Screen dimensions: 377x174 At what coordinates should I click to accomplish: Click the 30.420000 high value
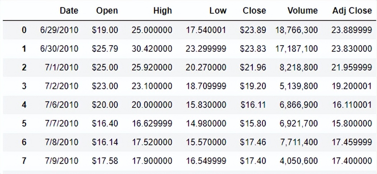pyautogui.click(x=152, y=49)
